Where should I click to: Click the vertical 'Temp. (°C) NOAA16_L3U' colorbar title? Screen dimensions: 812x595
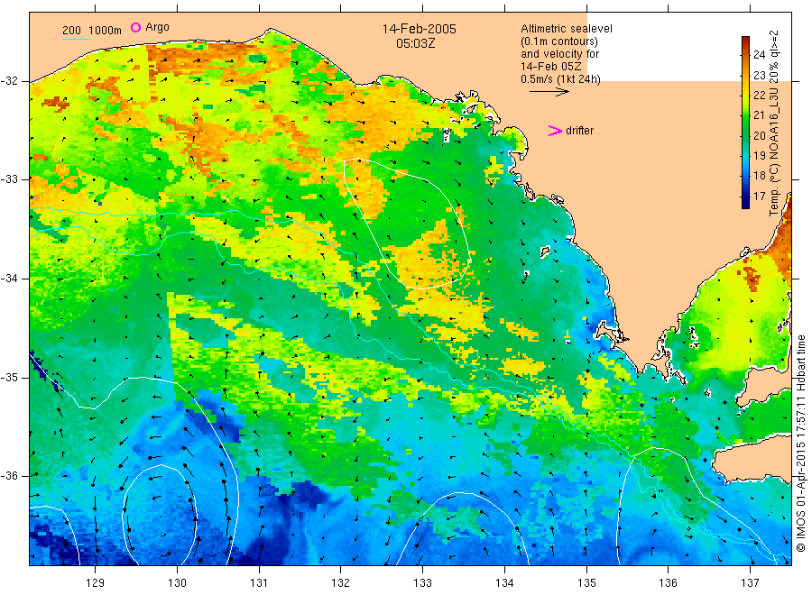(x=774, y=124)
